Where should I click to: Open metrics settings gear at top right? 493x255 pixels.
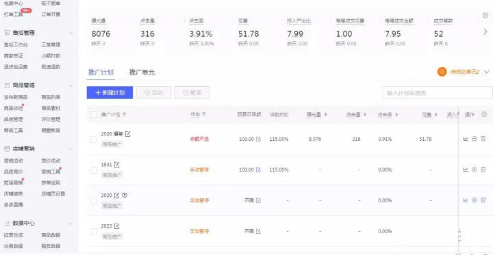[x=485, y=15]
